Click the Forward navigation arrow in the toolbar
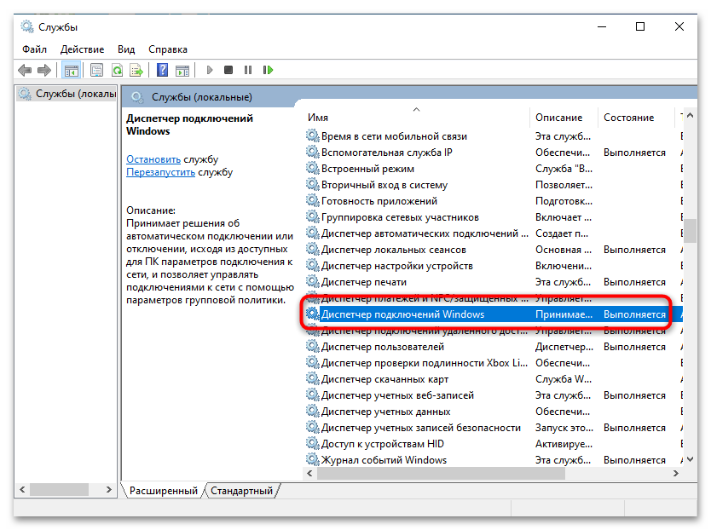The width and height of the screenshot is (711, 530). [x=43, y=70]
